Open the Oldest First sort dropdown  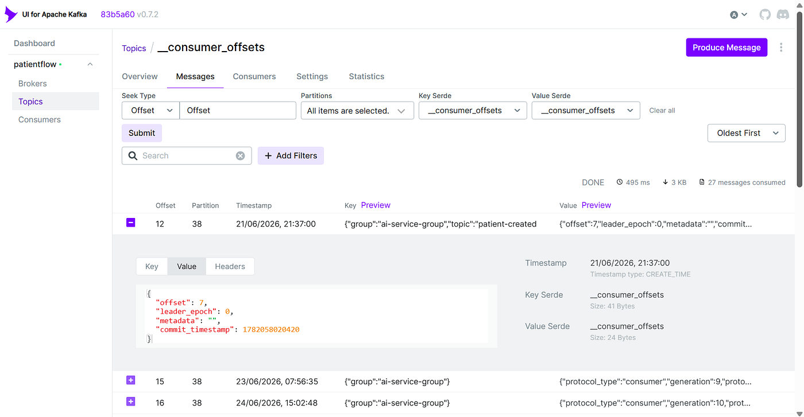[747, 133]
